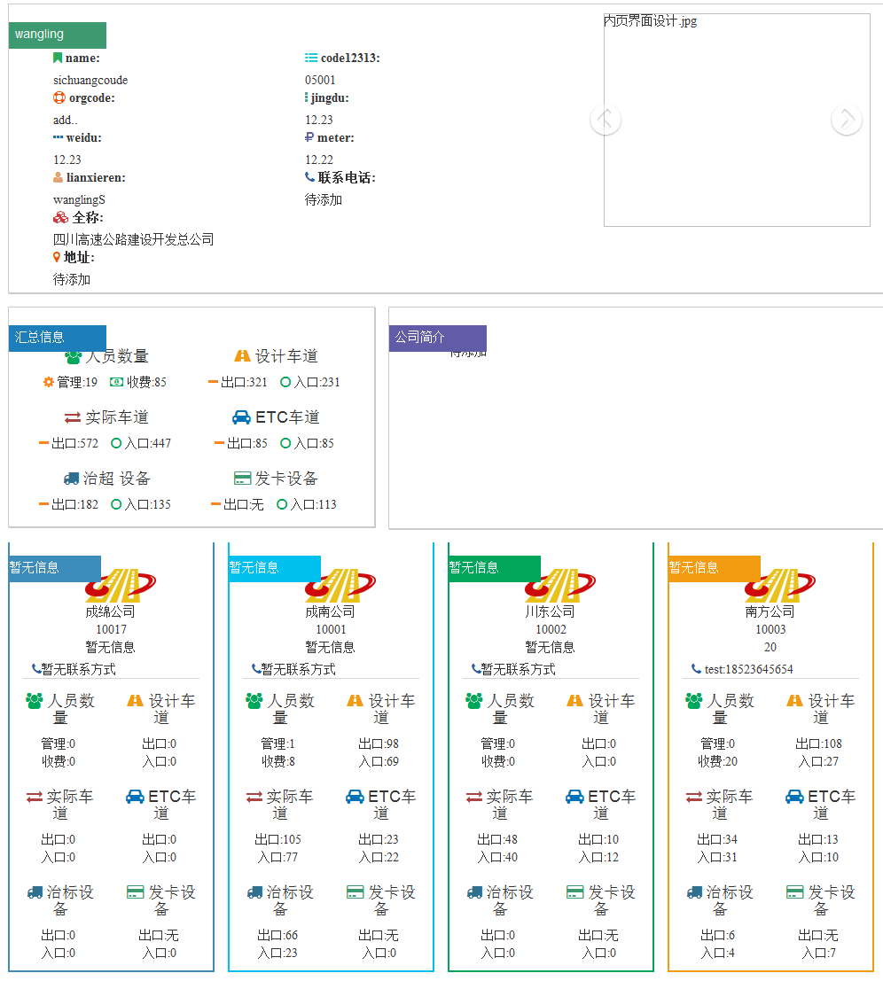
Task: Click the lifebuoy icon next to orgcode
Action: 59,97
